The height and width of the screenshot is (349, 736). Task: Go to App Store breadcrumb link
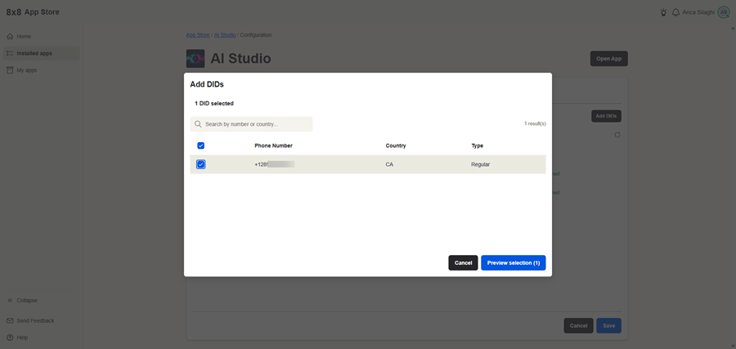[198, 34]
